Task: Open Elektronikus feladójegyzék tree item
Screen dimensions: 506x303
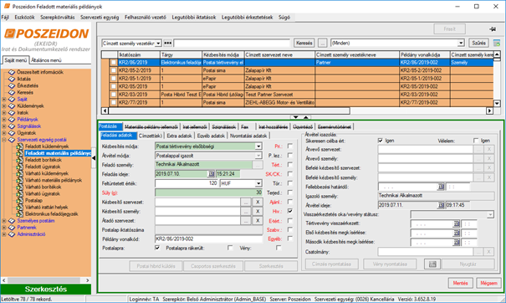Action: [52, 213]
